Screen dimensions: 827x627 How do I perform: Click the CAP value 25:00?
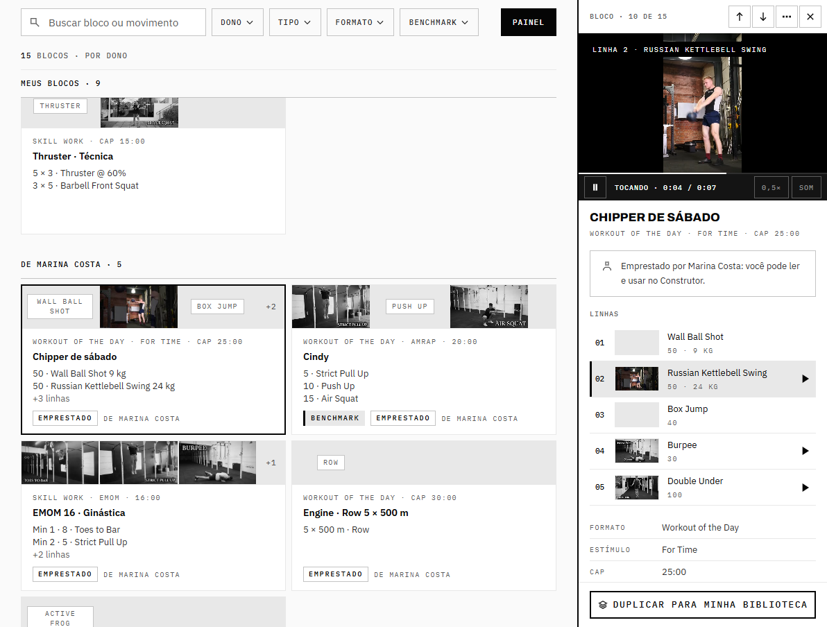point(674,572)
